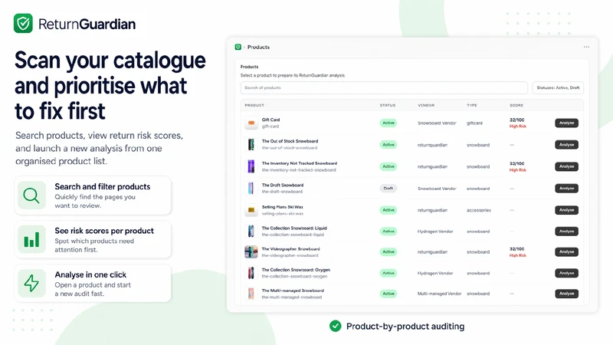Click The Multi-managed Snowboard name
Viewport: 613px width, 345px height.
pyautogui.click(x=293, y=291)
